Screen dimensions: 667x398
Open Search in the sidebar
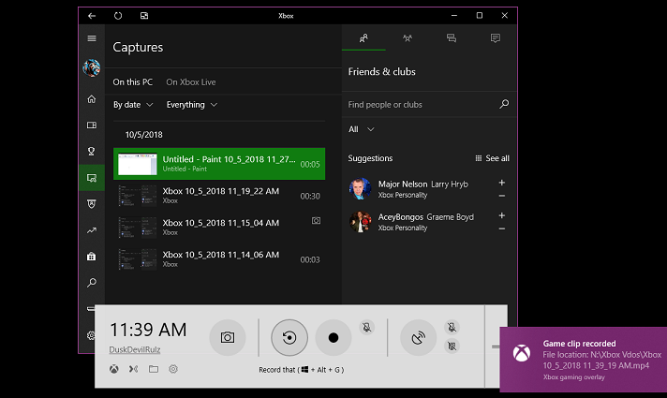[x=92, y=283]
